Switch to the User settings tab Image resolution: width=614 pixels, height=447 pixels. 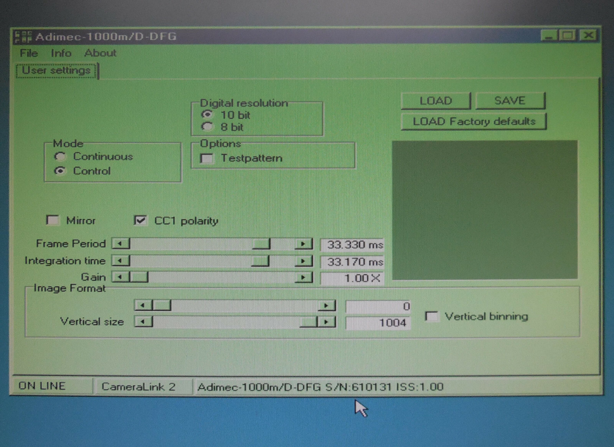56,71
